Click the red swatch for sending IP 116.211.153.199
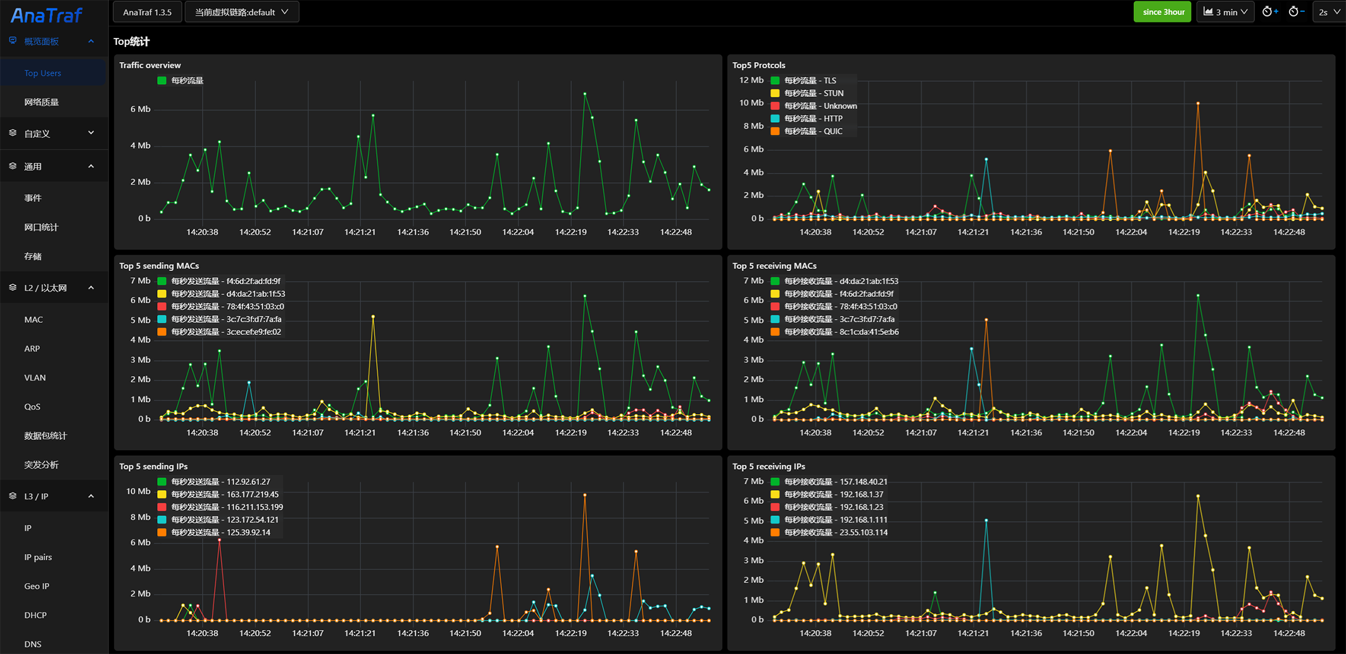Image resolution: width=1346 pixels, height=654 pixels. point(162,507)
